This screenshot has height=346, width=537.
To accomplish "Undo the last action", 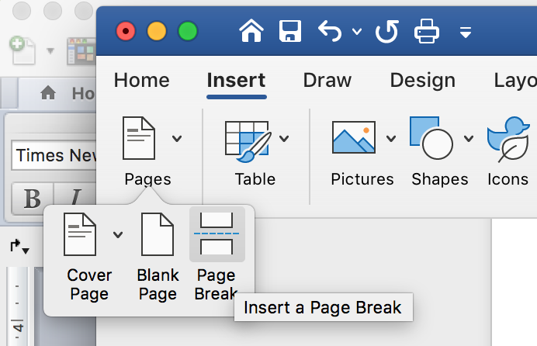I will (x=330, y=31).
